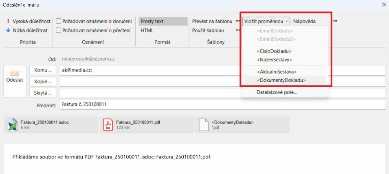Image resolution: width=389 pixels, height=174 pixels.
Task: Enable Požadovat oznámení o přečtení checkbox
Action: 59,30
